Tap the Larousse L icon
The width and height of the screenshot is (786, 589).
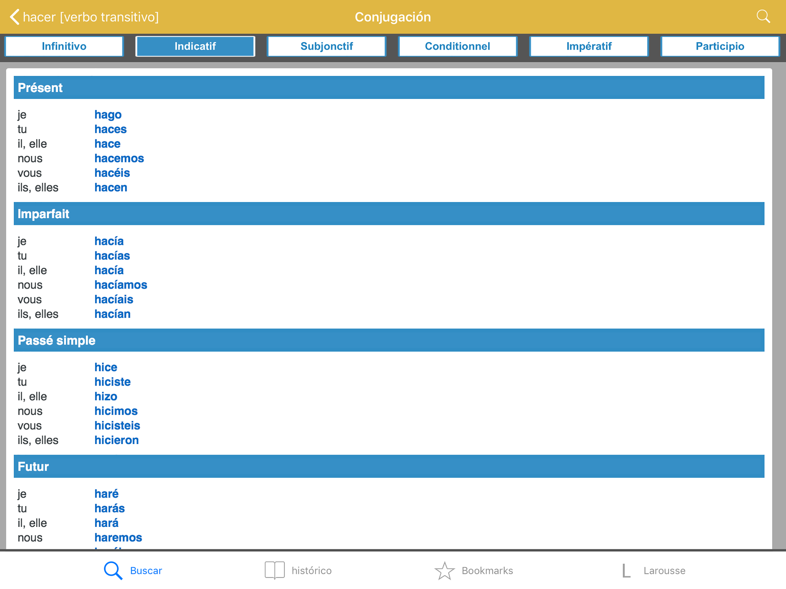click(x=626, y=571)
